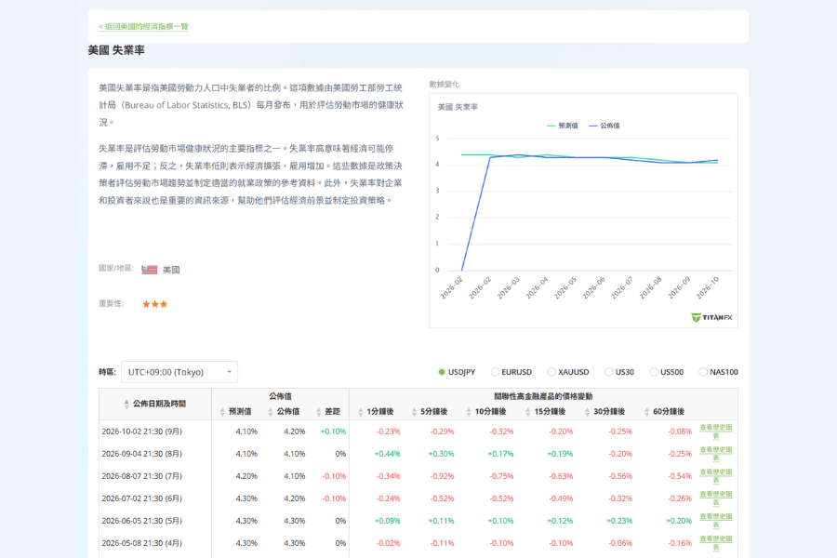Click the US flag icon
Screen dimensions: 837x558
[150, 270]
